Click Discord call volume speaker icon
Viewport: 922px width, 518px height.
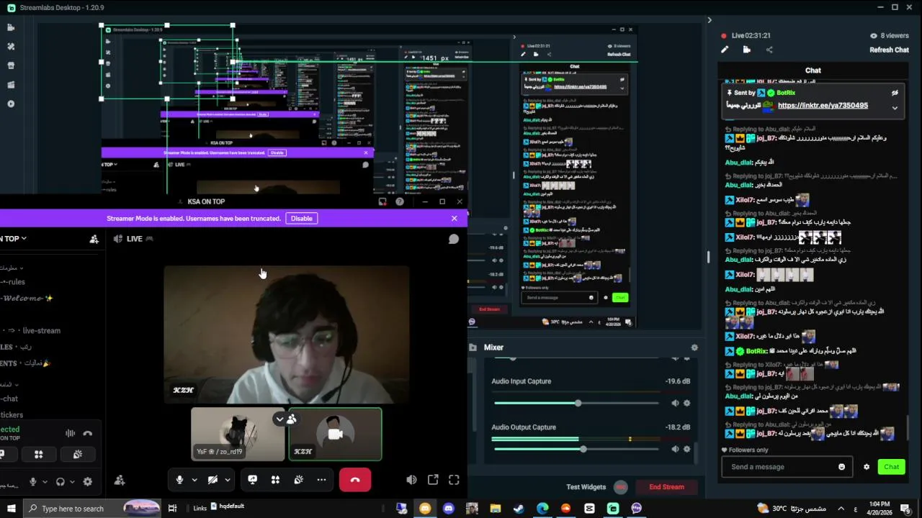coord(411,480)
